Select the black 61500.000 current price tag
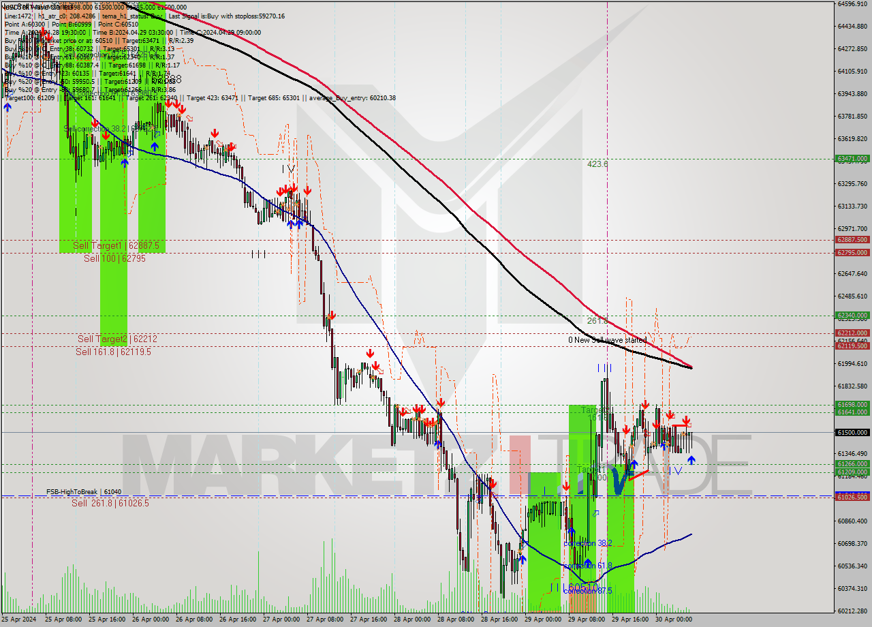 click(x=852, y=432)
